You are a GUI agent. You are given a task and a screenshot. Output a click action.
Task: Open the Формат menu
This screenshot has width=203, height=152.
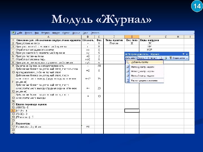[x=56, y=33]
